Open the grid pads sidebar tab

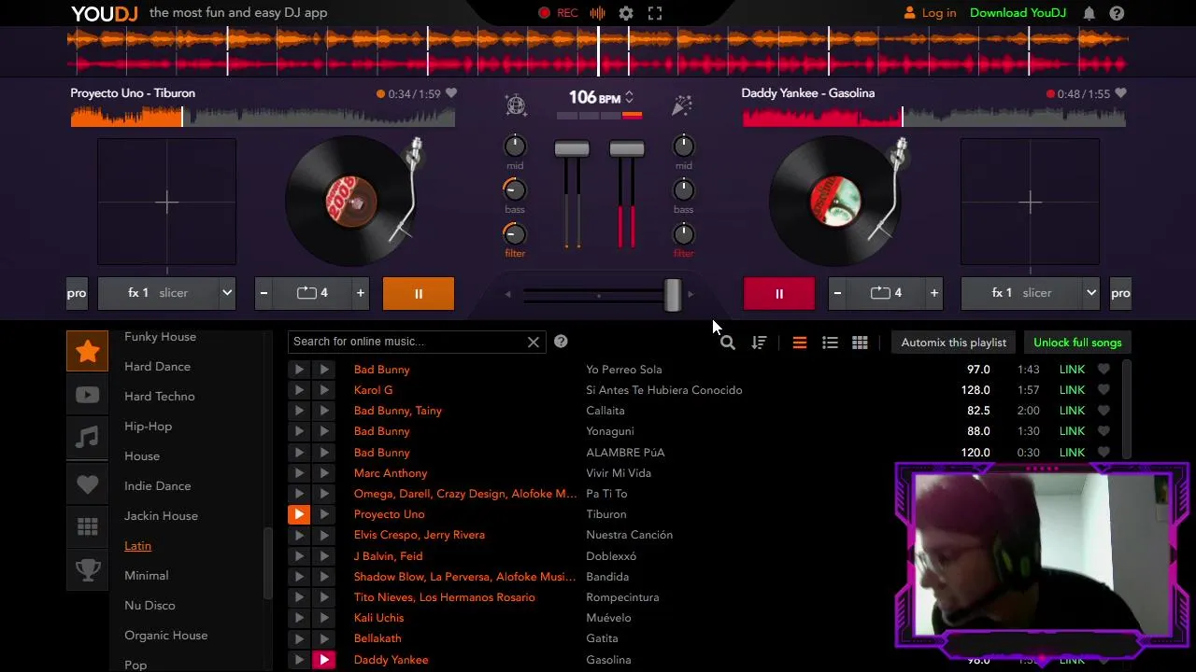click(88, 527)
